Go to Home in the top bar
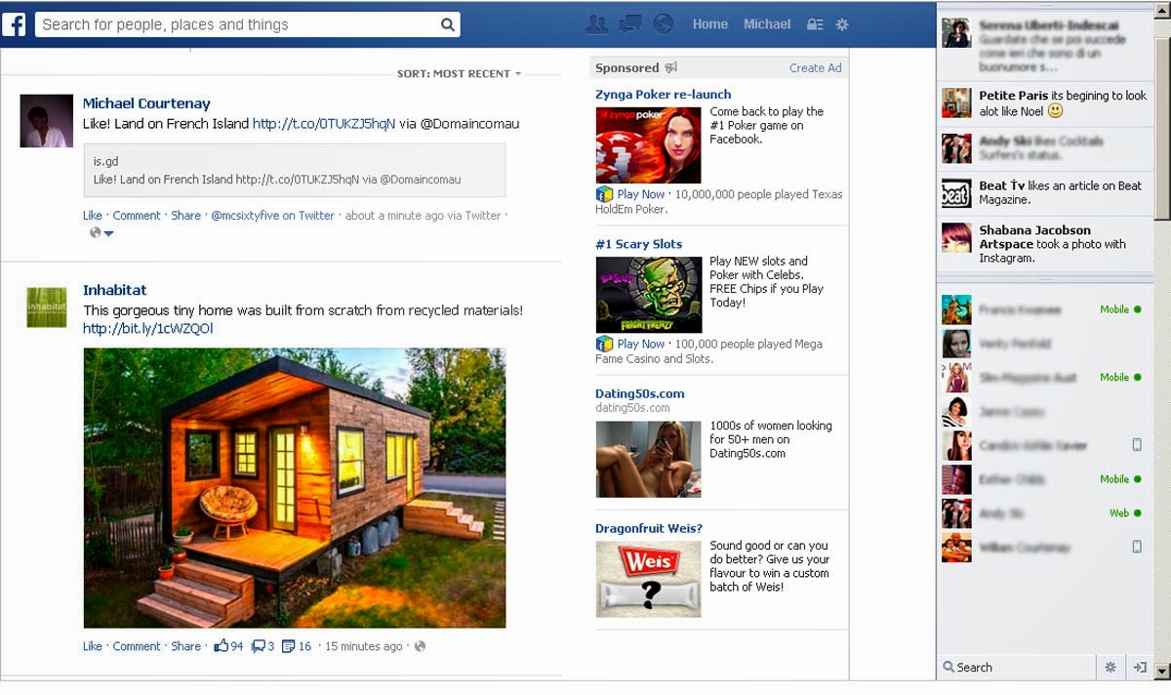The width and height of the screenshot is (1171, 695). (710, 24)
